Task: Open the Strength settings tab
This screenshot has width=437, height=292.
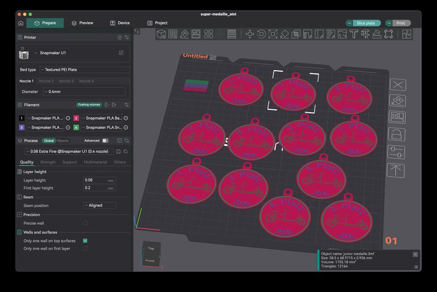Action: pos(48,162)
